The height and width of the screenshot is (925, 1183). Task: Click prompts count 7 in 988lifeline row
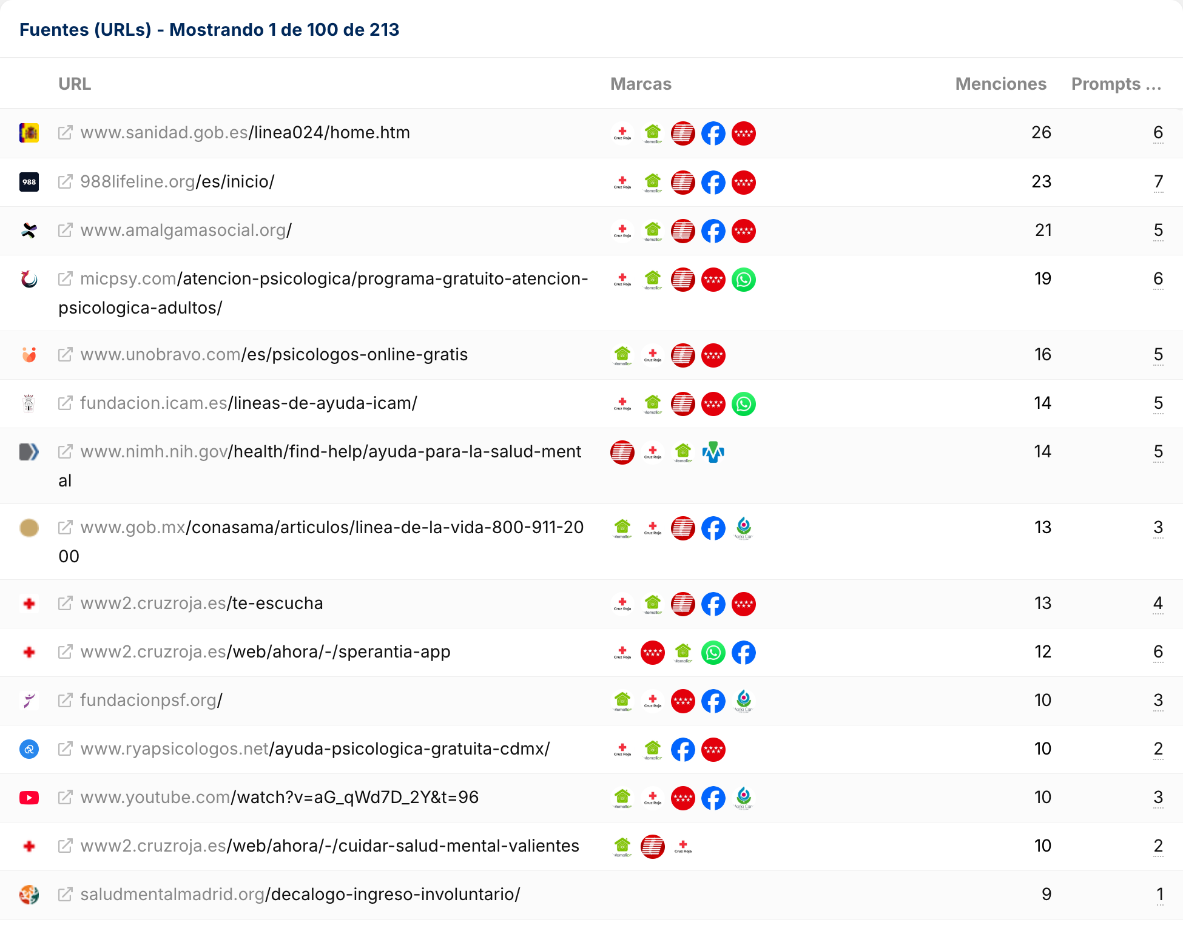coord(1158,182)
